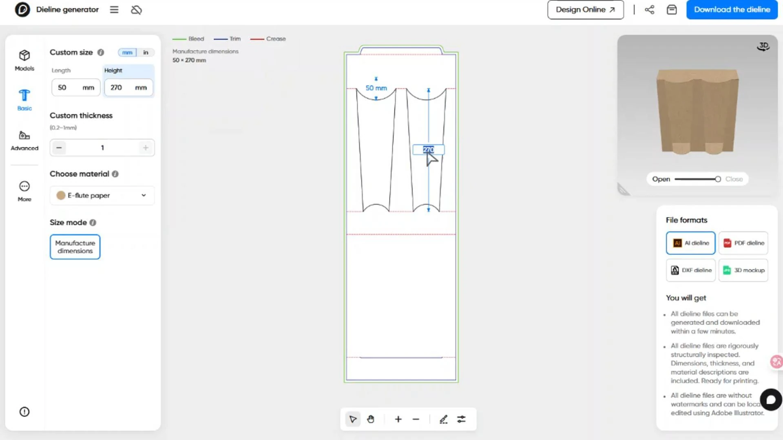This screenshot has height=440, width=783.
Task: Click the resize corner icon of 3D preview
Action: point(623,189)
